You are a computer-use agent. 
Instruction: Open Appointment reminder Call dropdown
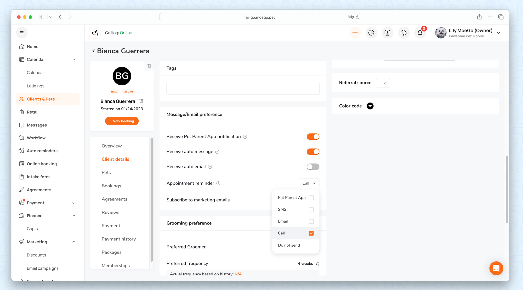click(x=309, y=183)
